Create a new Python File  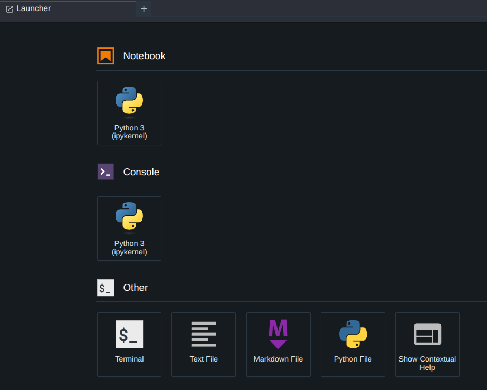click(353, 345)
